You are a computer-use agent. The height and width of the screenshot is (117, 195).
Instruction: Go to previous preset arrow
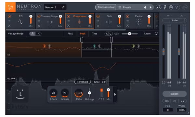(145, 7)
